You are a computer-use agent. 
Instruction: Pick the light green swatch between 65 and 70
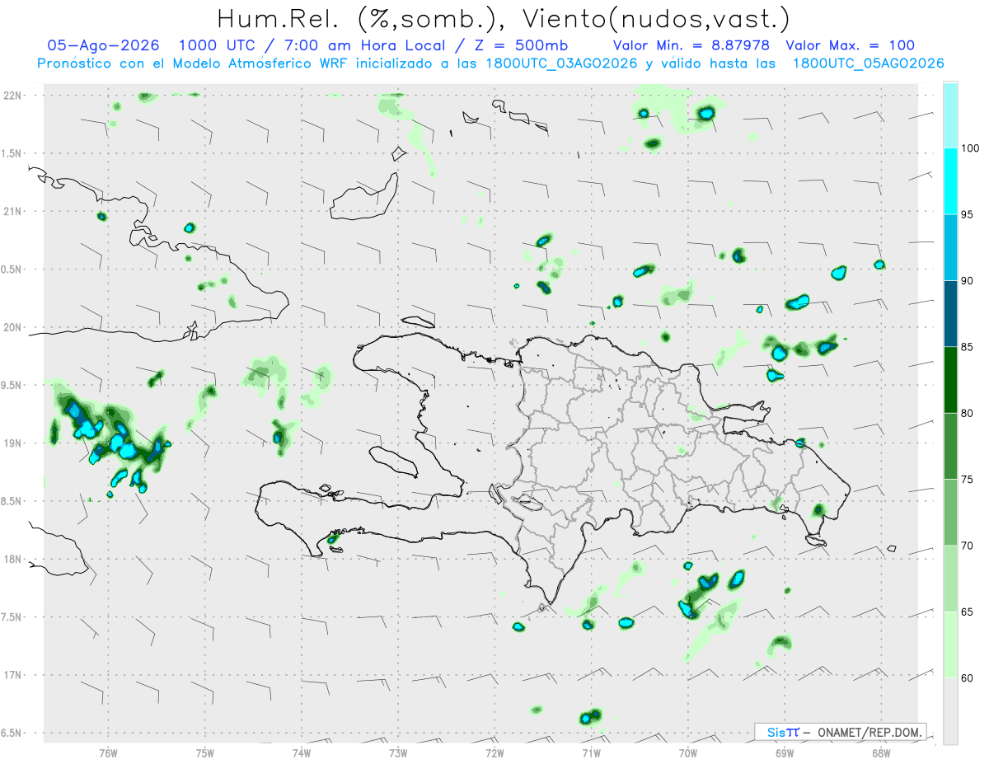tap(950, 578)
